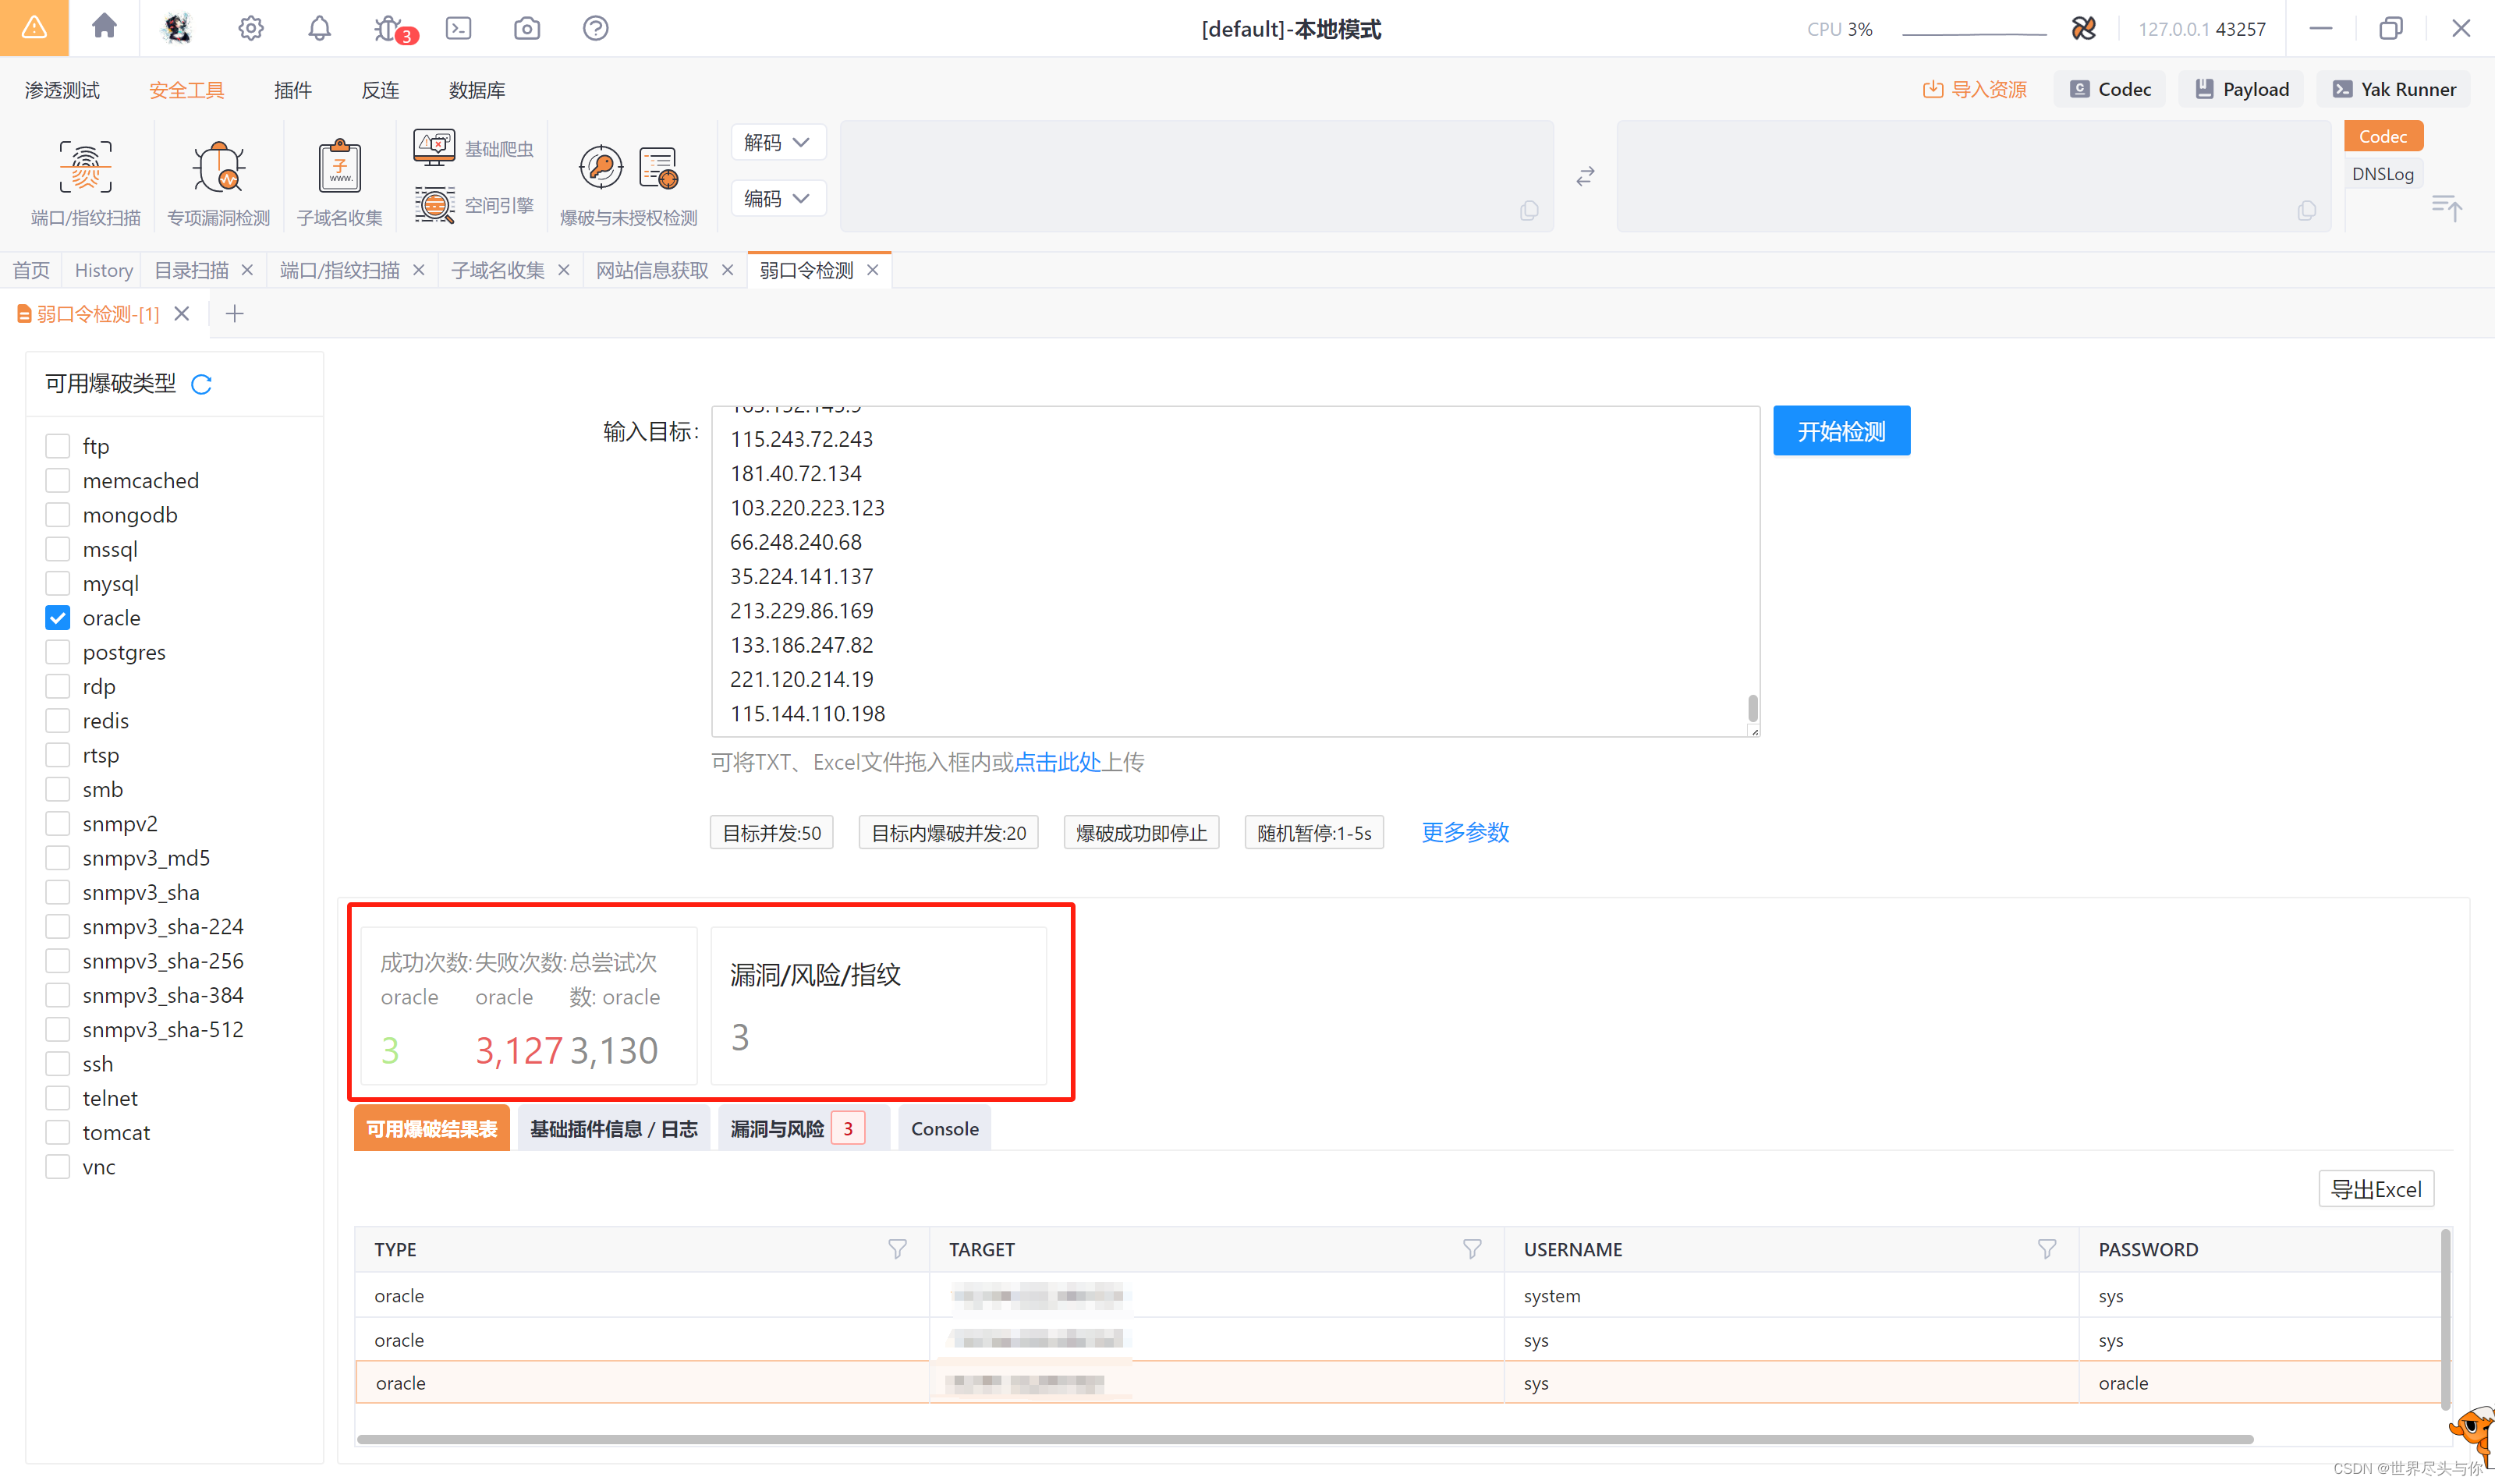This screenshot has width=2495, height=1484.
Task: Click the target textarea scrollbar
Action: coord(1752,707)
